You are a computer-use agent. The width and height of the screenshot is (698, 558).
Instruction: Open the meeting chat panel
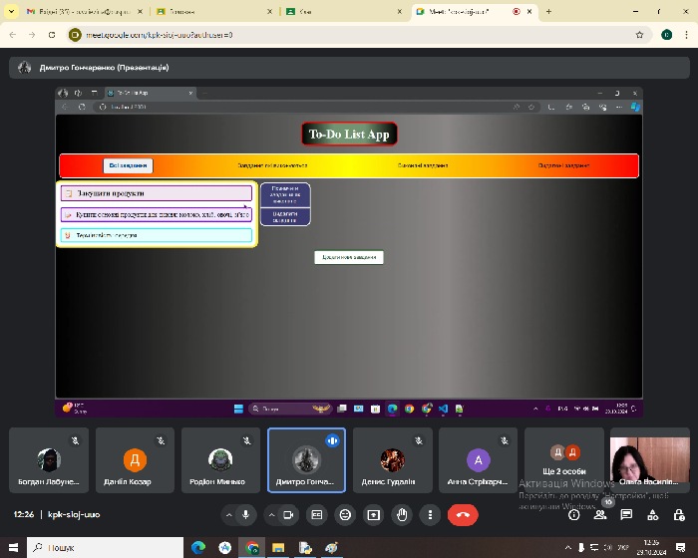626,515
